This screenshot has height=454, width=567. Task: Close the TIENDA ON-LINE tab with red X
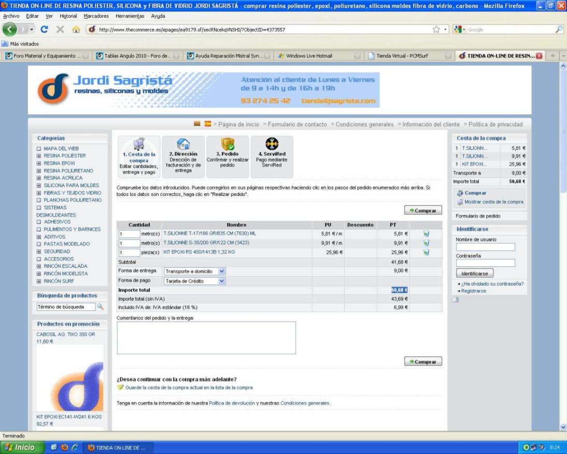tap(539, 55)
